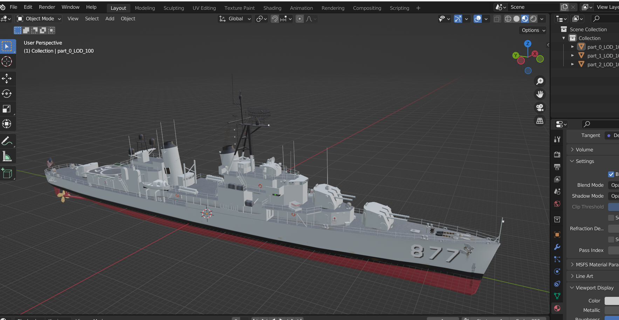Select the Select Box tool
The height and width of the screenshot is (320, 619).
[x=7, y=47]
